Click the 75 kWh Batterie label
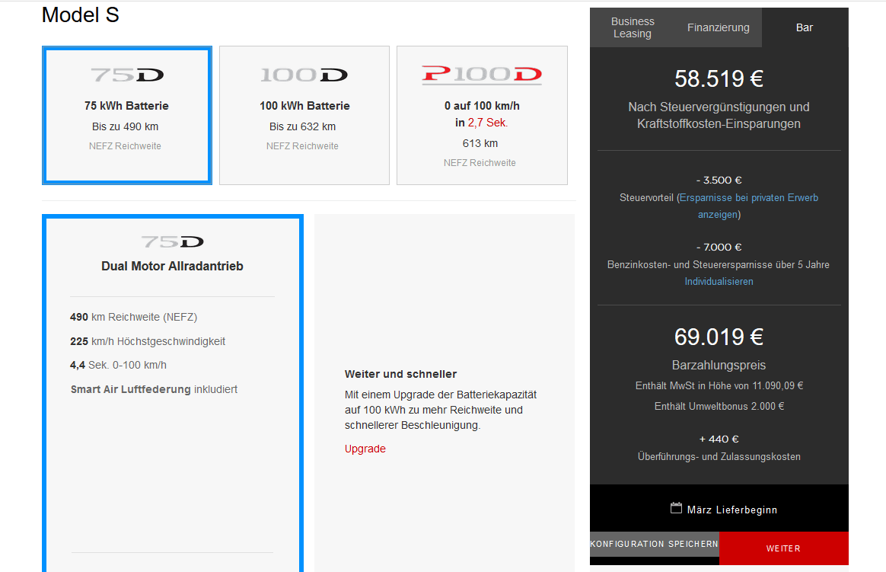The height and width of the screenshot is (572, 886). click(x=126, y=106)
